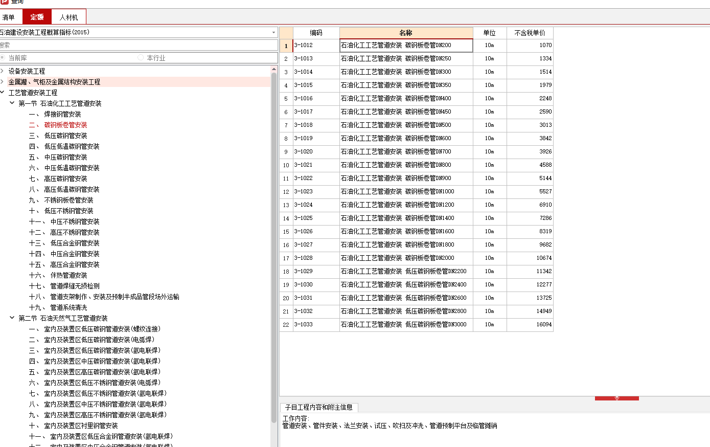Select 十一、中压不锈钢管安装 tree item

click(x=64, y=221)
